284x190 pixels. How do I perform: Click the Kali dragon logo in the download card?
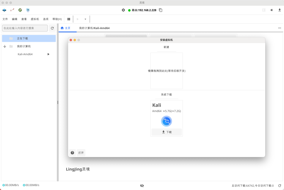point(166,121)
